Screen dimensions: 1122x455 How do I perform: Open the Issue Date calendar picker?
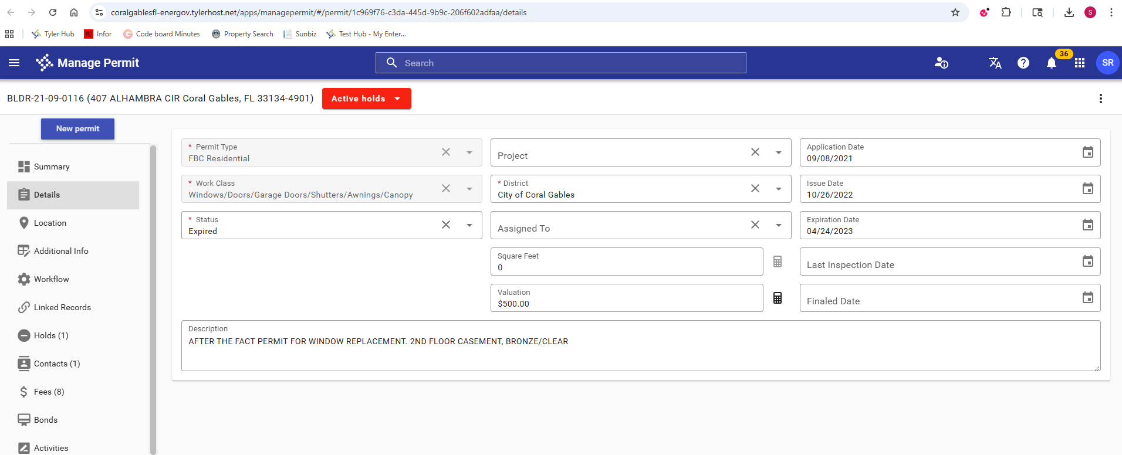[x=1087, y=189]
